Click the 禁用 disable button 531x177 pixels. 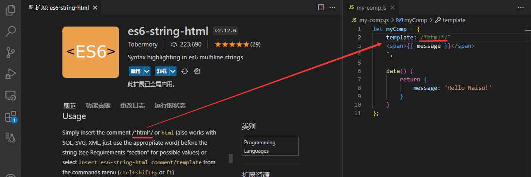pos(135,71)
